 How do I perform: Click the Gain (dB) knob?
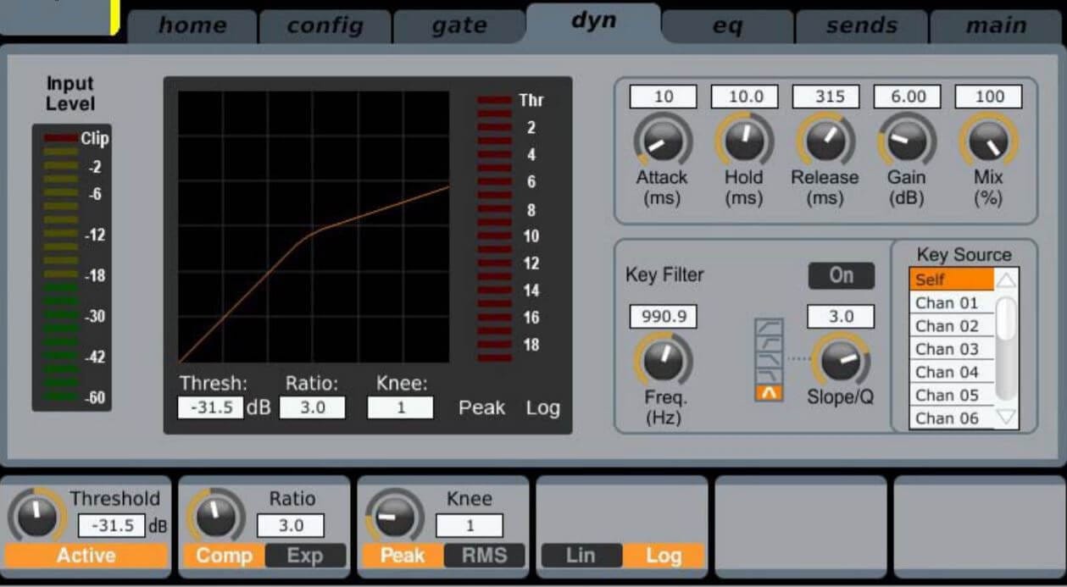pyautogui.click(x=907, y=141)
